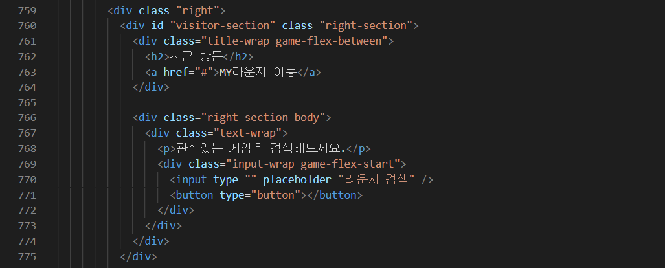Click line number 775
This screenshot has width=665, height=268.
coord(27,256)
